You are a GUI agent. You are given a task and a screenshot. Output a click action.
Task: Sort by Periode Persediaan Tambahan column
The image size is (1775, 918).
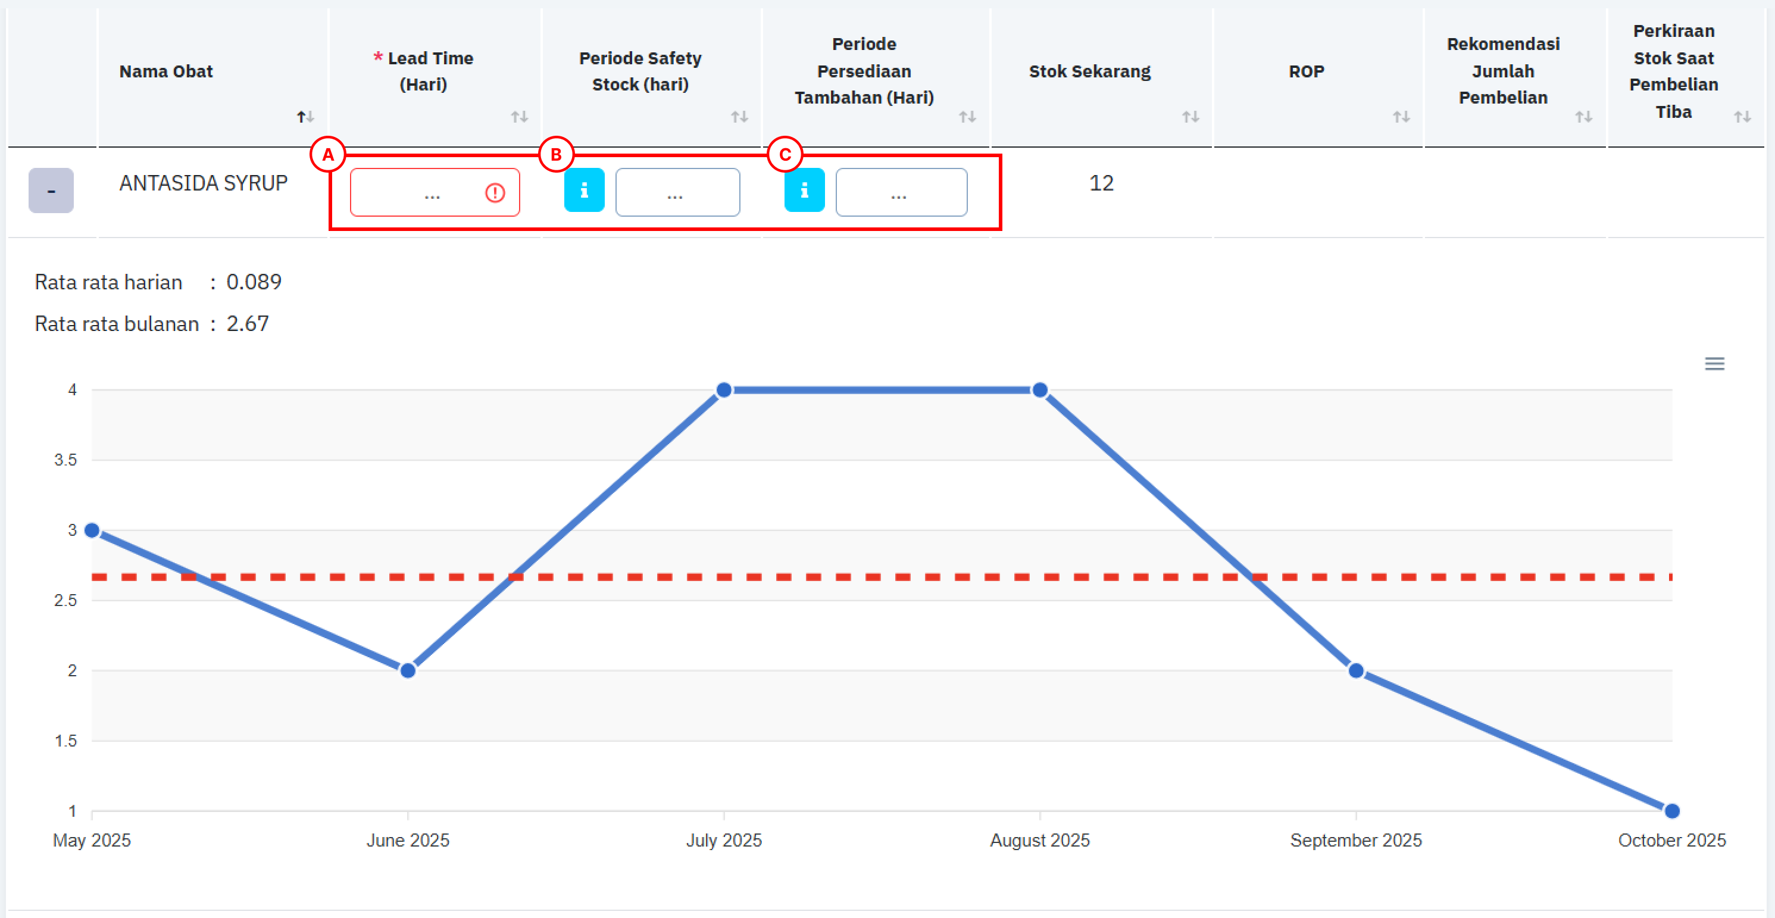click(967, 117)
